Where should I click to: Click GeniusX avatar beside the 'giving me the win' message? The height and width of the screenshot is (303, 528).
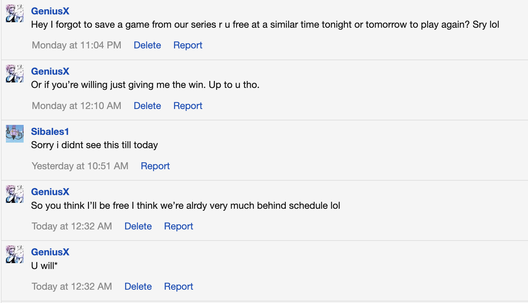click(x=15, y=74)
